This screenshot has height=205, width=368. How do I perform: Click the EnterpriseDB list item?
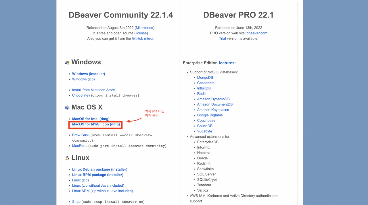coord(208,142)
